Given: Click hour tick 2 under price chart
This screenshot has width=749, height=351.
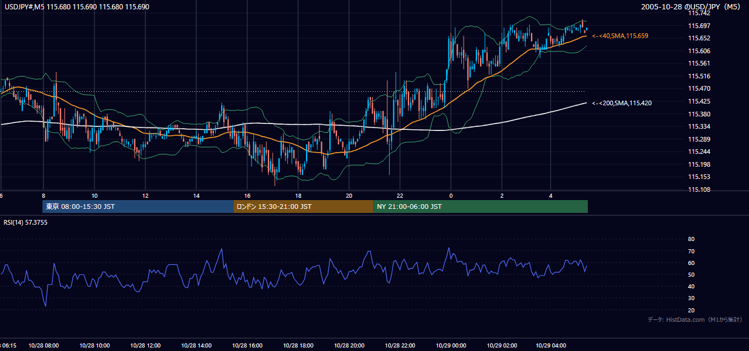Looking at the screenshot, I should 502,196.
